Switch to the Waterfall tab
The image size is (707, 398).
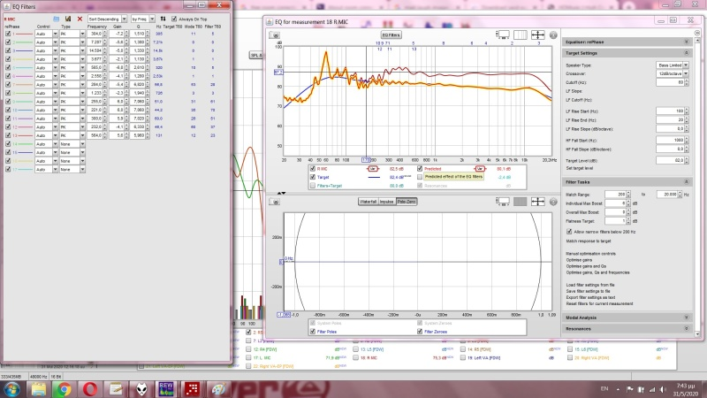click(x=368, y=202)
